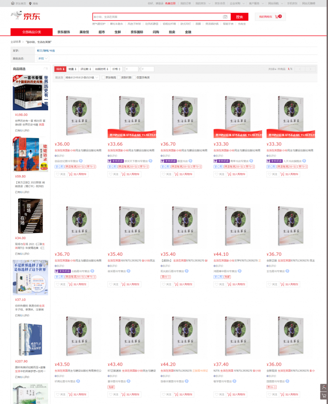The image size is (328, 404).
Task: Click the red 搜索 button
Action: point(240,17)
